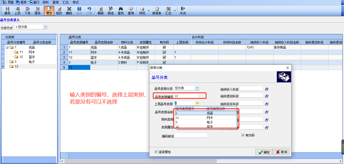Close the 品号分类 dialog window

[x=288, y=68]
